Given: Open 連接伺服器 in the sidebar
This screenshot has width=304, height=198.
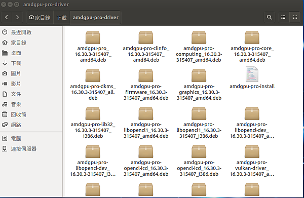Looking at the screenshot, I should click(31, 149).
